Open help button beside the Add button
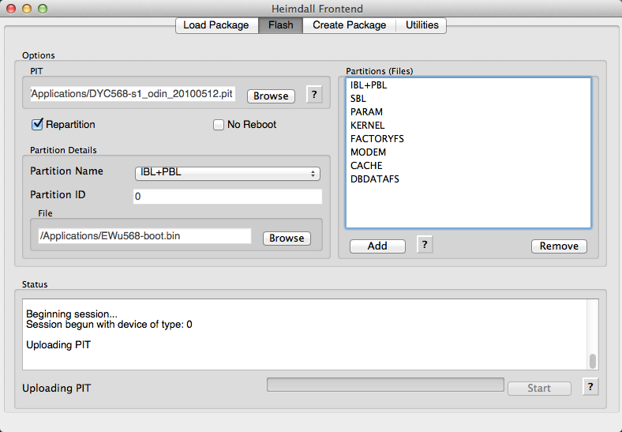Viewport: 622px width, 432px height. [425, 245]
